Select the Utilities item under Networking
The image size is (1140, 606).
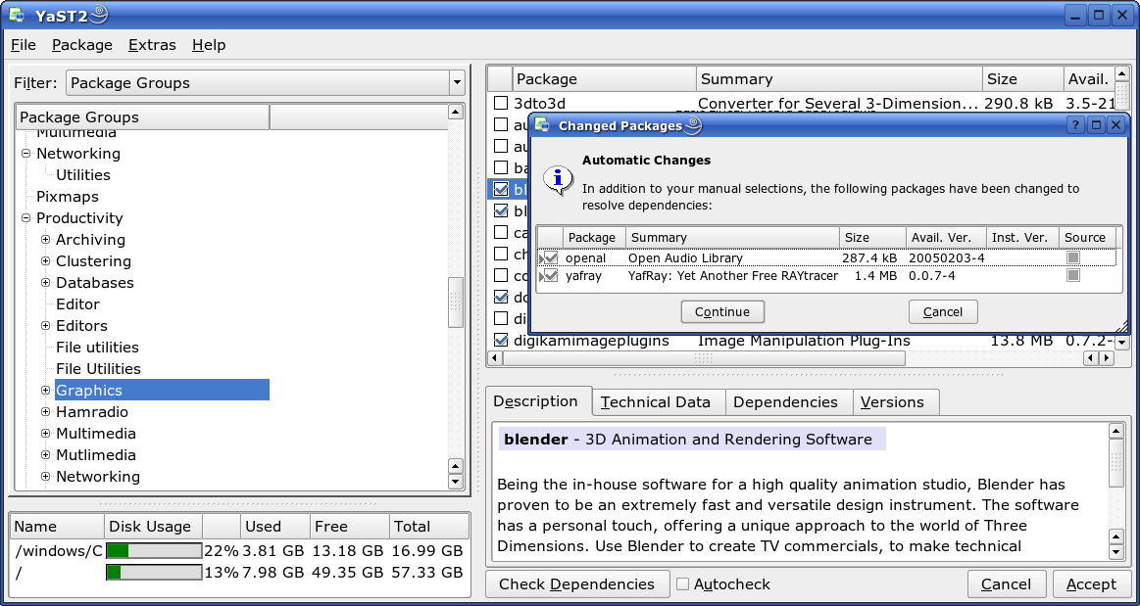coord(83,175)
